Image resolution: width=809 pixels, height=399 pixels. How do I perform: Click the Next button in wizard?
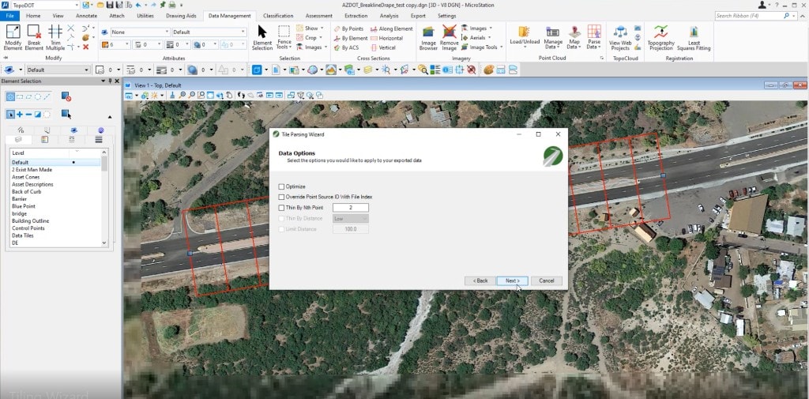coord(512,280)
